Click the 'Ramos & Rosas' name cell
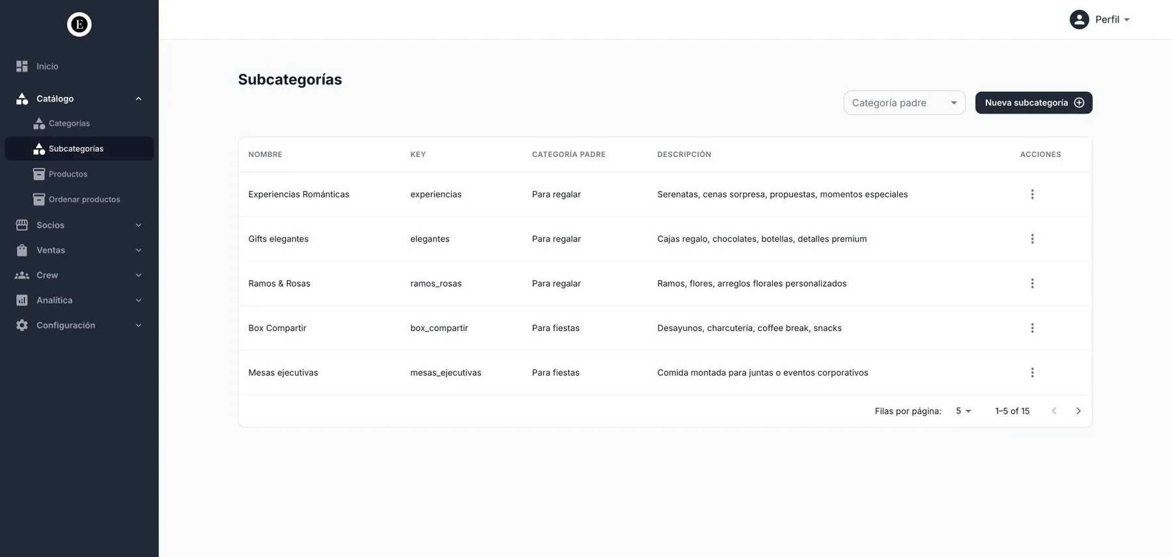Image resolution: width=1172 pixels, height=557 pixels. pos(279,283)
